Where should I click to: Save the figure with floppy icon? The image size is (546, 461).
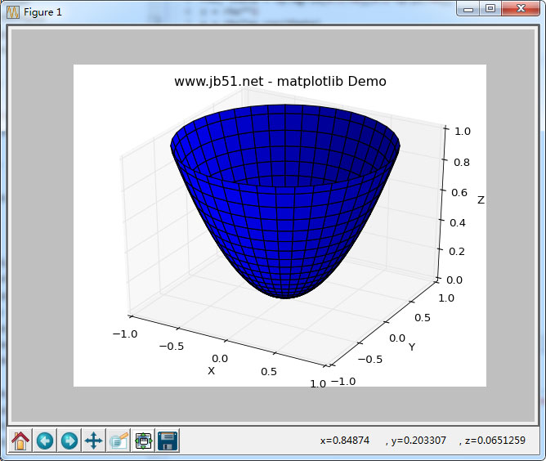coord(168,441)
